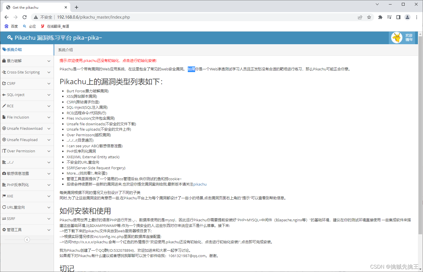Click the PHP反序列化 list icon
423x272 pixels.
pos(4,185)
